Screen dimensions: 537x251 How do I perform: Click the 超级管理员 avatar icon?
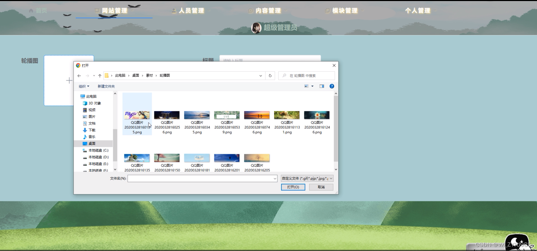click(x=256, y=28)
